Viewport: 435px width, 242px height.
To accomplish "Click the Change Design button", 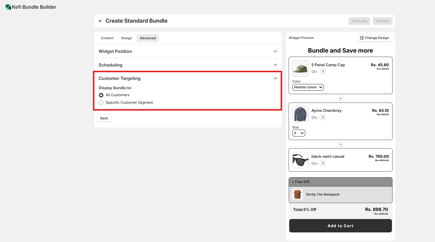I will [x=374, y=38].
